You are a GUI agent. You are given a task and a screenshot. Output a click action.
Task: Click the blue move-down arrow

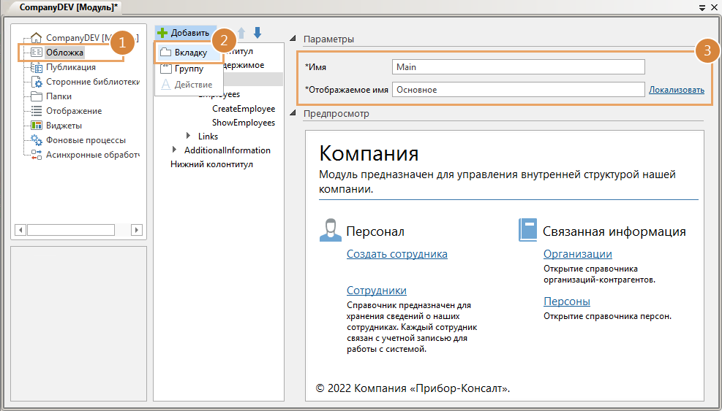coord(257,33)
